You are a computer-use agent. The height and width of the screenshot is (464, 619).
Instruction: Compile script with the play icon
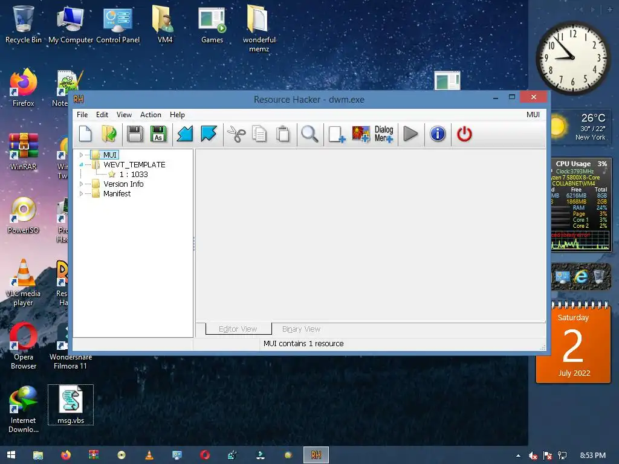410,134
